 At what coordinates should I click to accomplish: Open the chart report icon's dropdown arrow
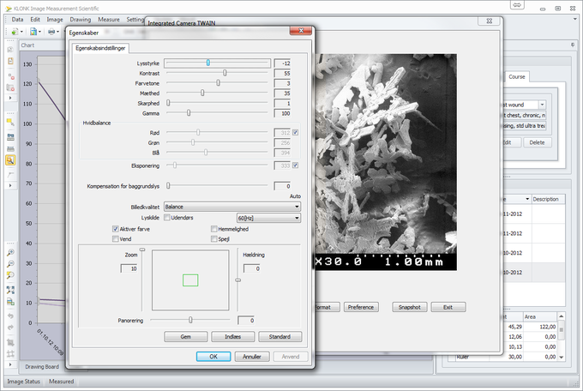(39, 32)
